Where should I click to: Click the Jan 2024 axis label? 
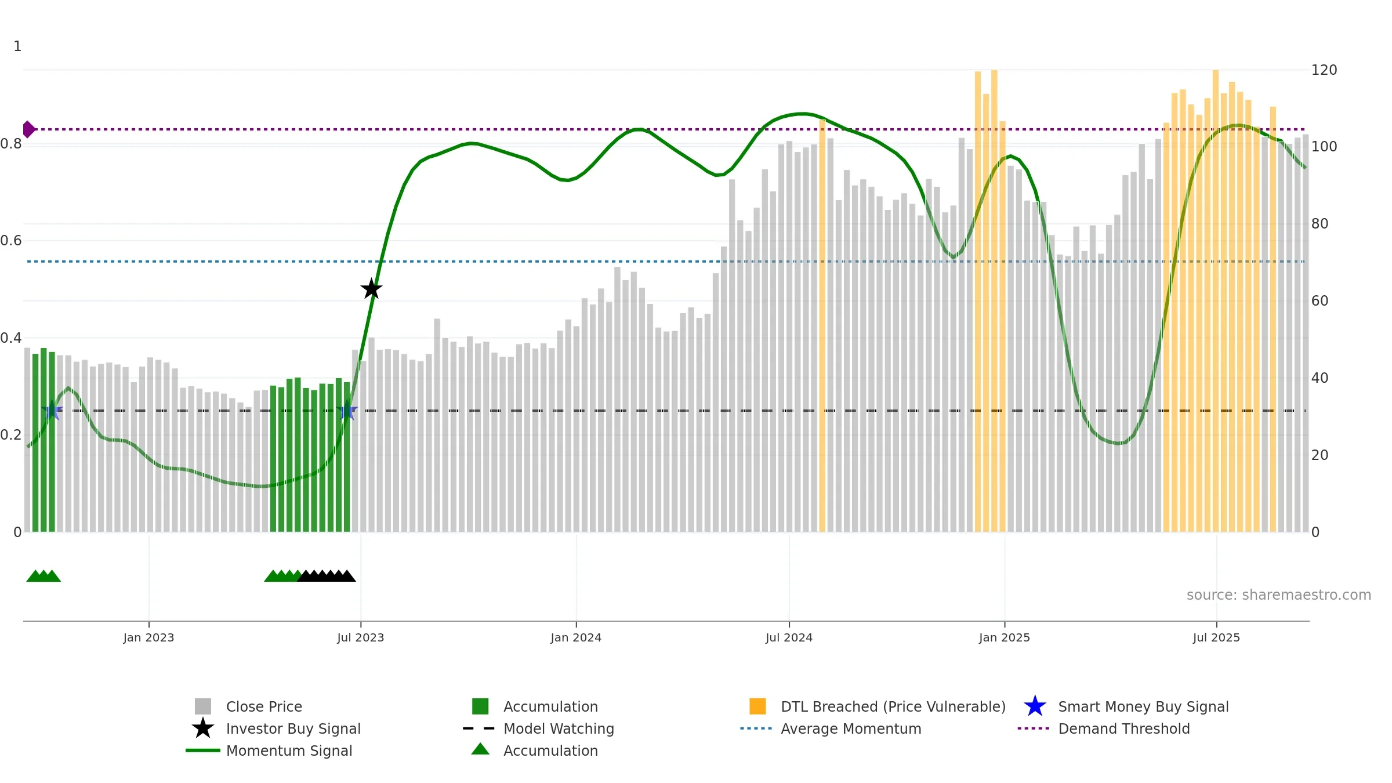pyautogui.click(x=576, y=638)
